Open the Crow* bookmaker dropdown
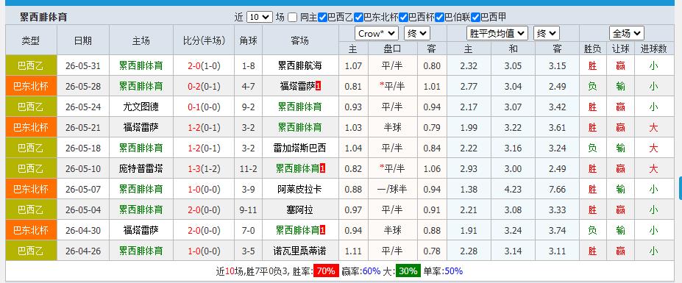682x283 pixels. (377, 34)
